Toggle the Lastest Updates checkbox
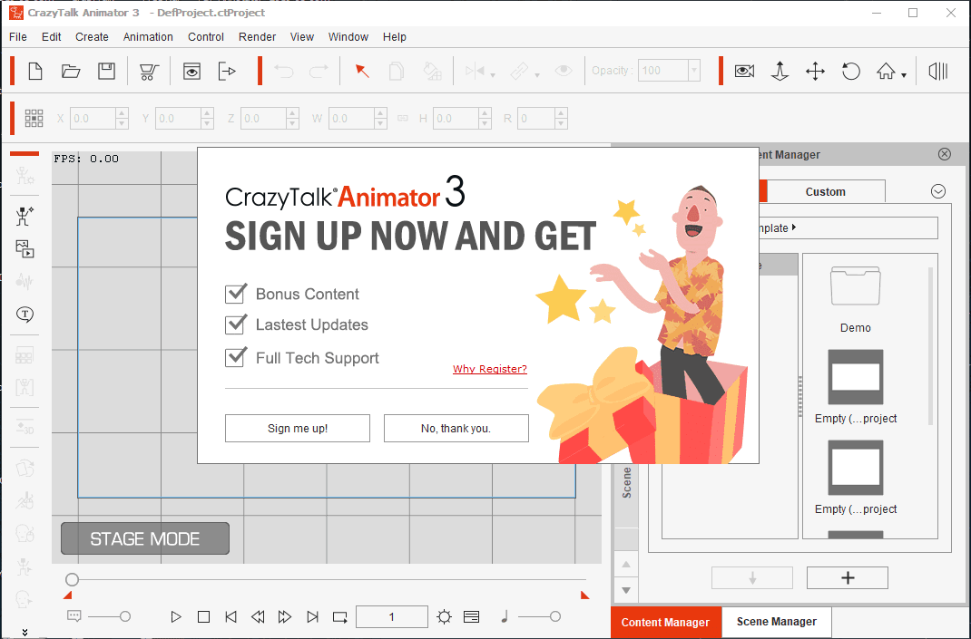The height and width of the screenshot is (639, 971). pos(235,324)
